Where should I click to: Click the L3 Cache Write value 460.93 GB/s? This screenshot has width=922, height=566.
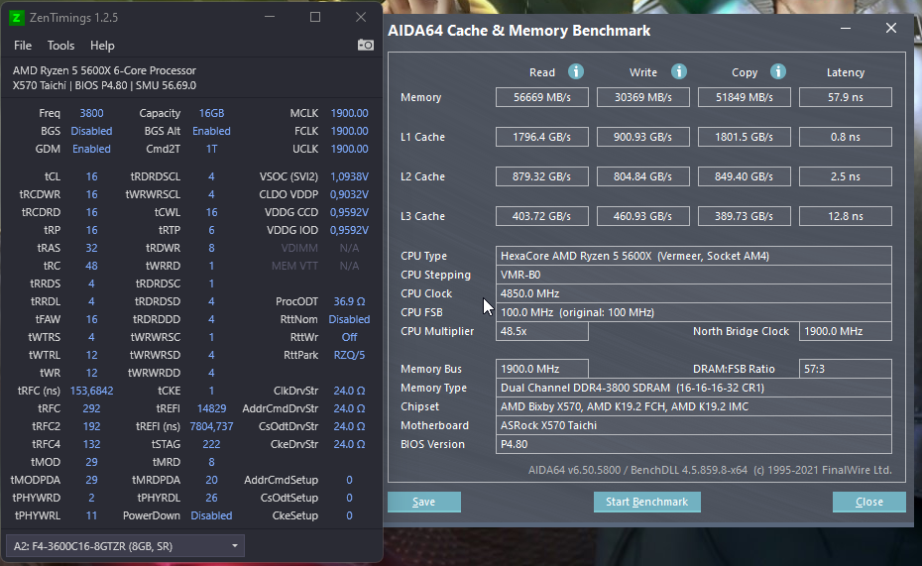click(643, 216)
